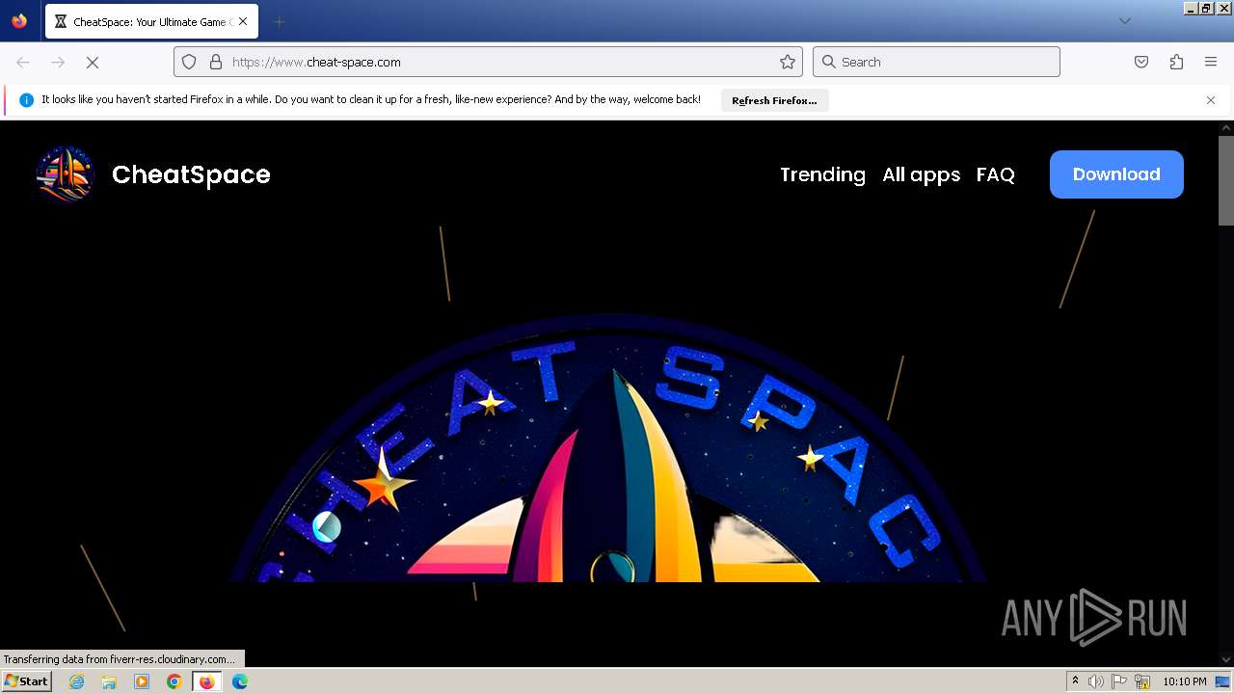Viewport: 1234px width, 694px height.
Task: Click the scrollbar up arrow
Action: click(x=1226, y=127)
